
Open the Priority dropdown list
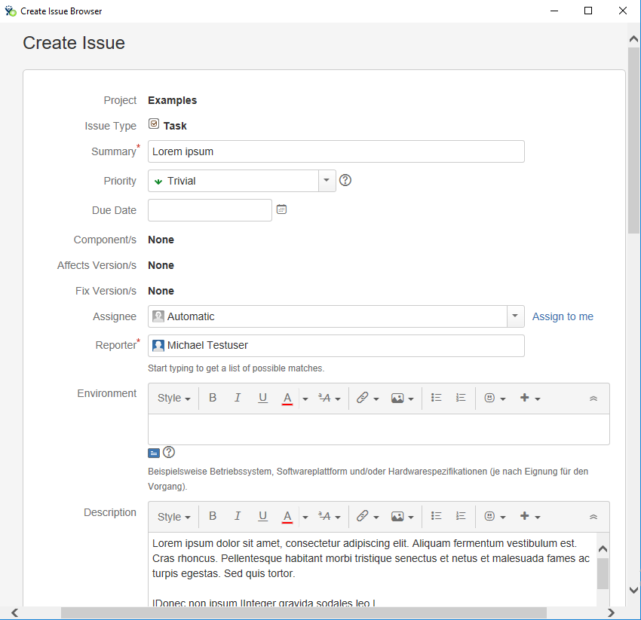pyautogui.click(x=327, y=181)
